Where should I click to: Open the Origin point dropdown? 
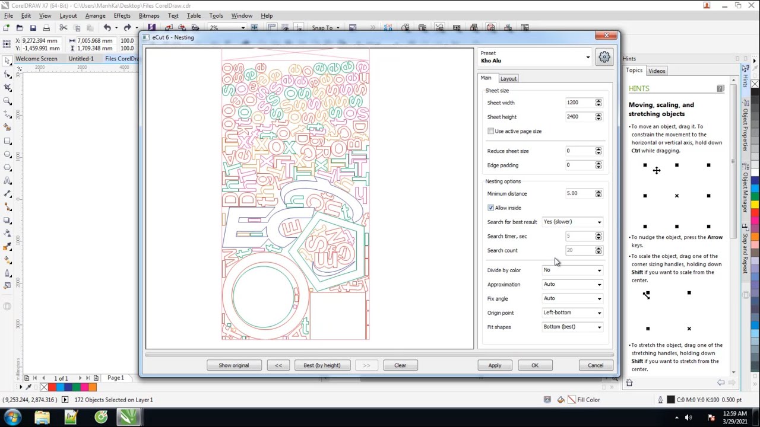point(572,313)
